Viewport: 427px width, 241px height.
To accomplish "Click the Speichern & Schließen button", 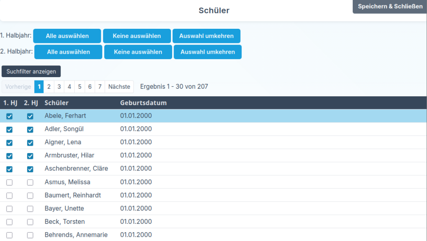I will (390, 7).
